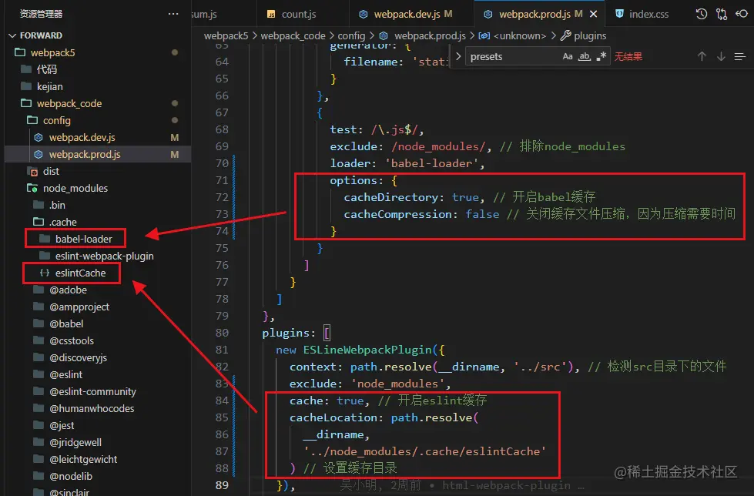The width and height of the screenshot is (754, 496).
Task: Click the plugins breadcrumb symbol
Action: click(590, 35)
